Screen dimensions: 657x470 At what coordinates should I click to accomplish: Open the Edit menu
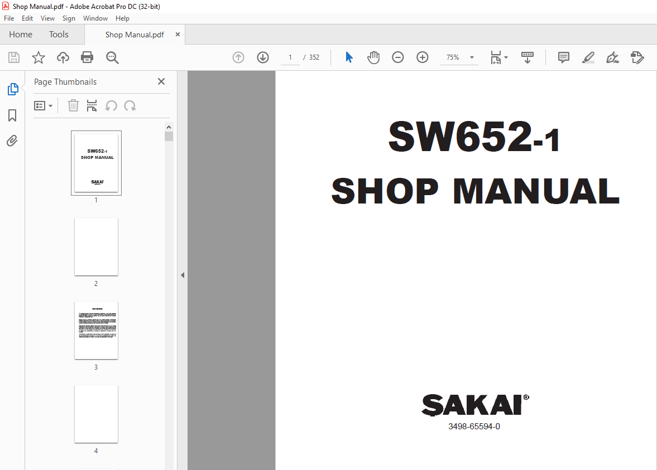click(27, 18)
